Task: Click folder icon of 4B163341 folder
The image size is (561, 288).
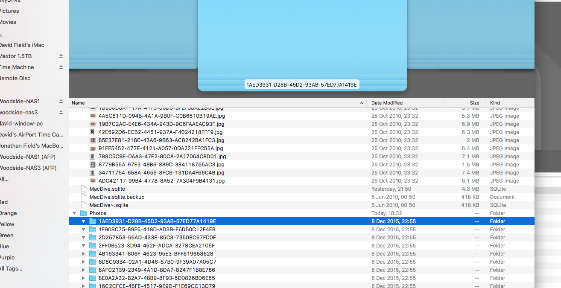Action: coord(93,254)
